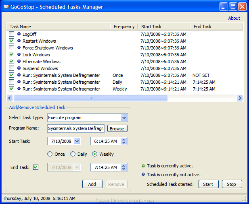The height and width of the screenshot is (204, 249).
Task: Uncheck the Lock Windows checkbox
Action: [11, 54]
